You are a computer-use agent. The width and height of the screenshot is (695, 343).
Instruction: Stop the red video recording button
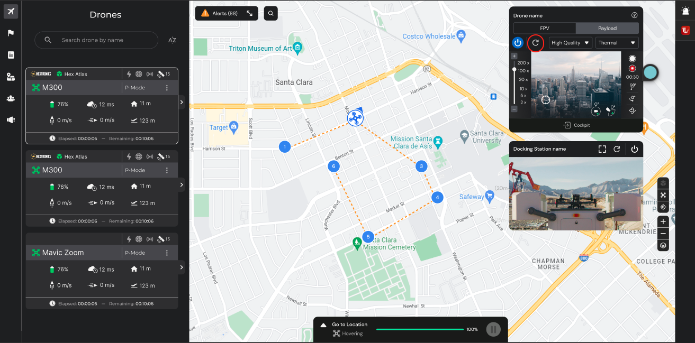tap(632, 68)
